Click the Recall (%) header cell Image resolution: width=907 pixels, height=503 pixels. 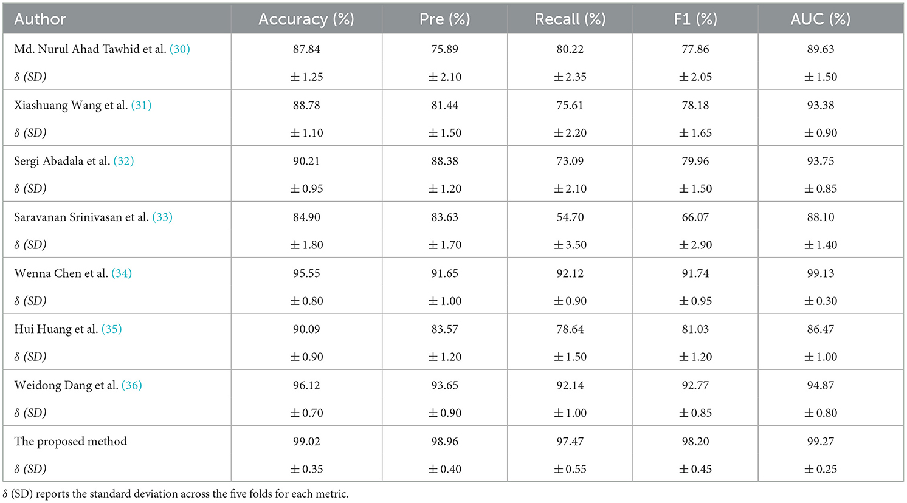pos(570,19)
